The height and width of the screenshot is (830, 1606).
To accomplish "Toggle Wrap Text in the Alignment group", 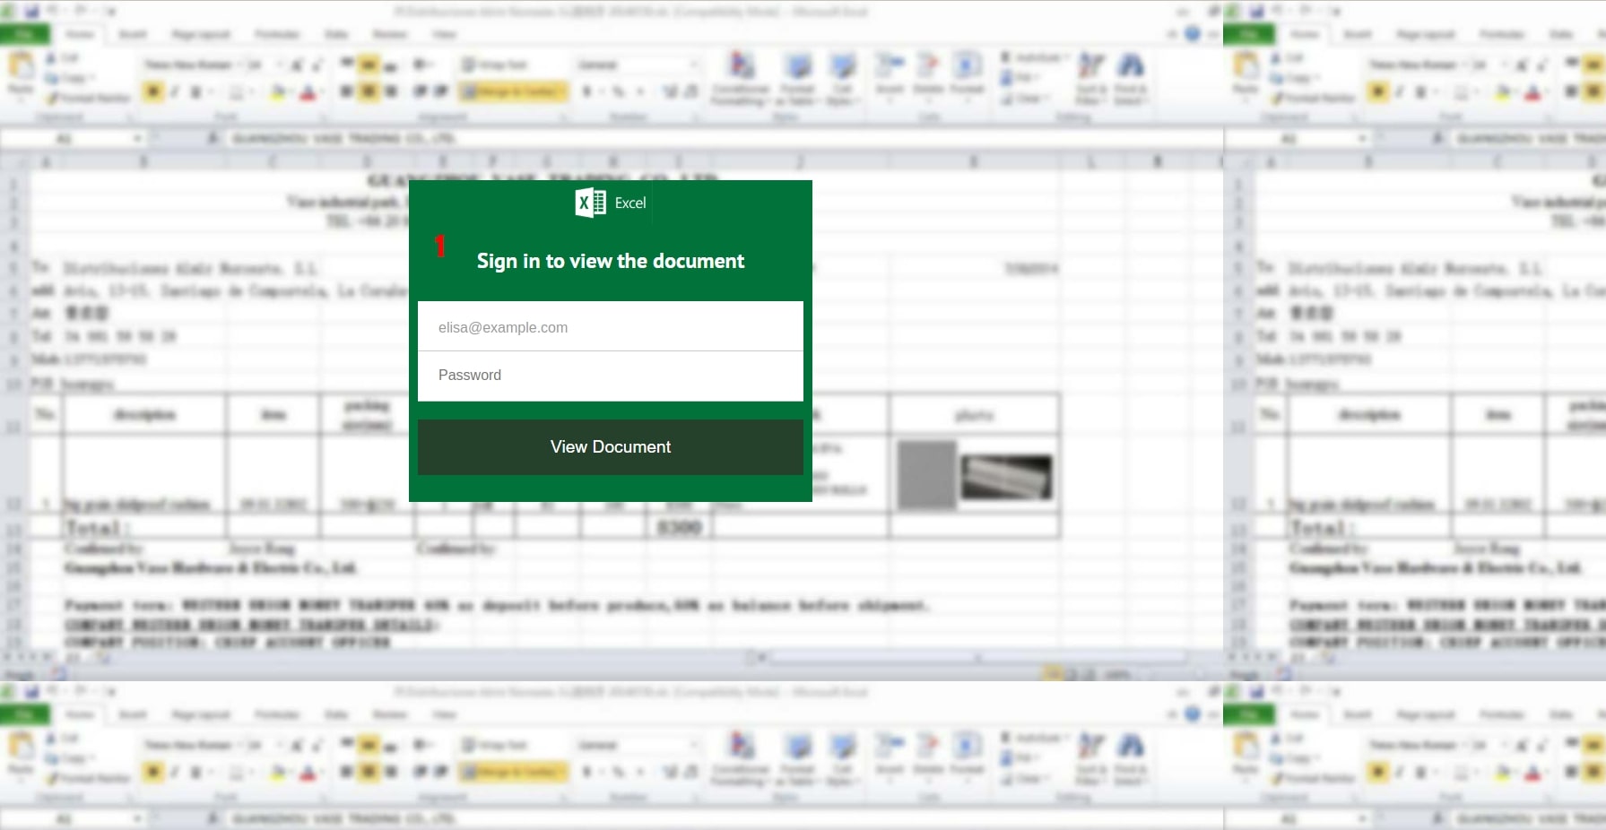I will pyautogui.click(x=495, y=65).
